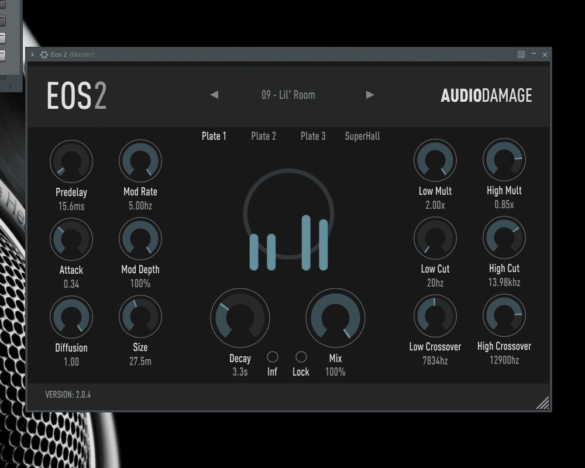Viewport: 585px width, 468px height.
Task: Select the Plate 2 algorithm
Action: [x=263, y=136]
